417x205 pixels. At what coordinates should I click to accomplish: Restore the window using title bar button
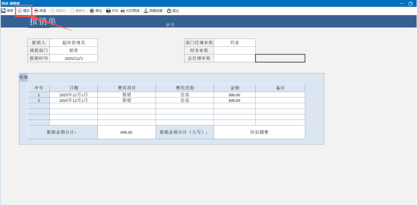[x=410, y=3]
